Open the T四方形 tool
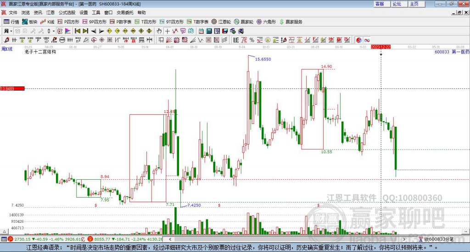Viewport: 470px width, 252px height. 145,22
